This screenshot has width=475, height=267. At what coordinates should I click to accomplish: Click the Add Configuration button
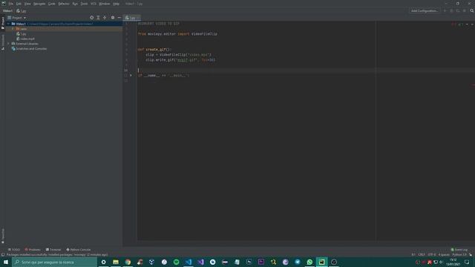(x=425, y=10)
